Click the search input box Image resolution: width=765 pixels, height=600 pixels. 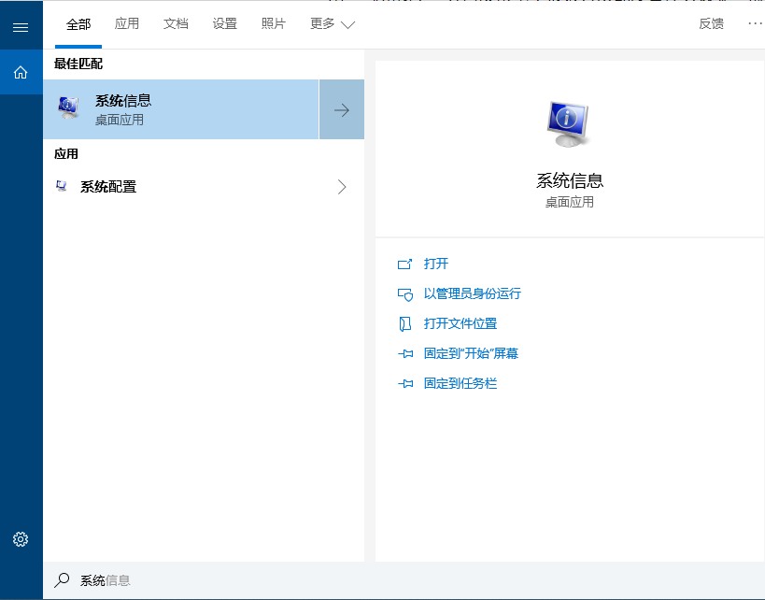374,580
